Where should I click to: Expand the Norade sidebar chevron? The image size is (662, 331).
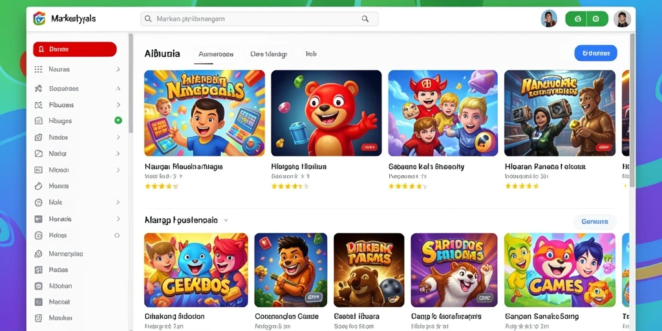coord(118,219)
